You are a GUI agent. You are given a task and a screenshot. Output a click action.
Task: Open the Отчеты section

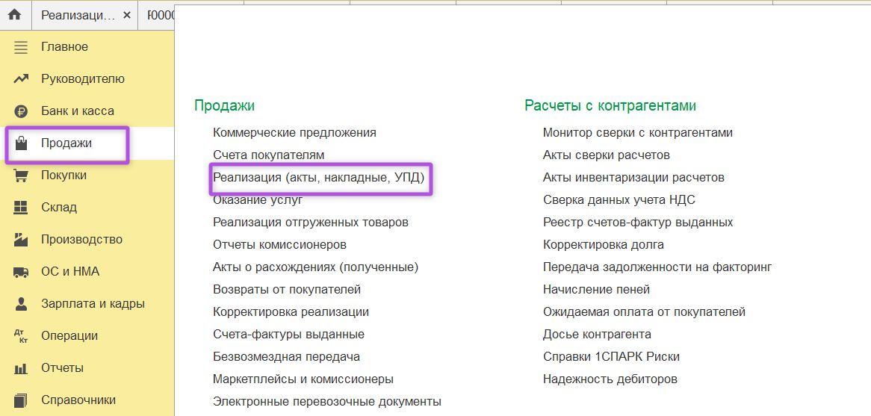pyautogui.click(x=62, y=368)
